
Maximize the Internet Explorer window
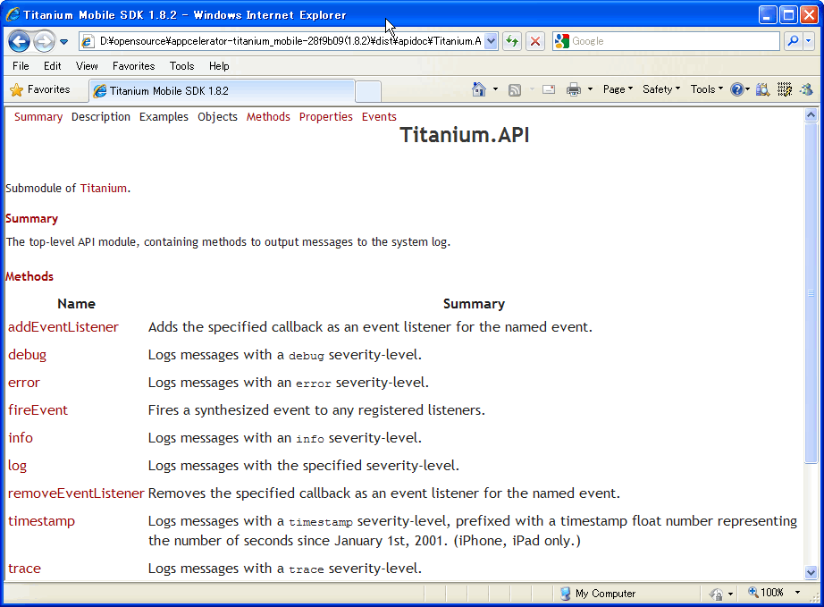[x=788, y=14]
